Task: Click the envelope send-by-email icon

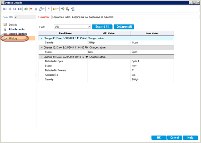Action: click(x=55, y=9)
